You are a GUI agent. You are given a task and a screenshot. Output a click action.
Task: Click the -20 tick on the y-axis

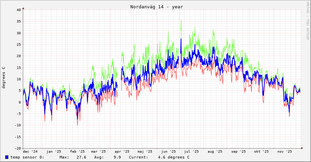click(18, 148)
